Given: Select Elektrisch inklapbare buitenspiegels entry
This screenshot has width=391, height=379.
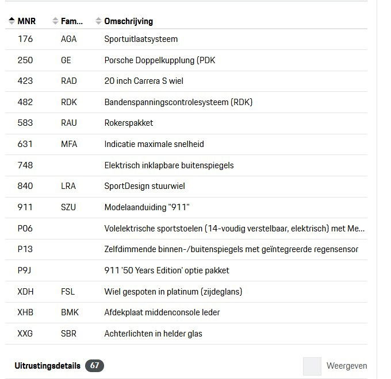Looking at the screenshot, I should (169, 165).
